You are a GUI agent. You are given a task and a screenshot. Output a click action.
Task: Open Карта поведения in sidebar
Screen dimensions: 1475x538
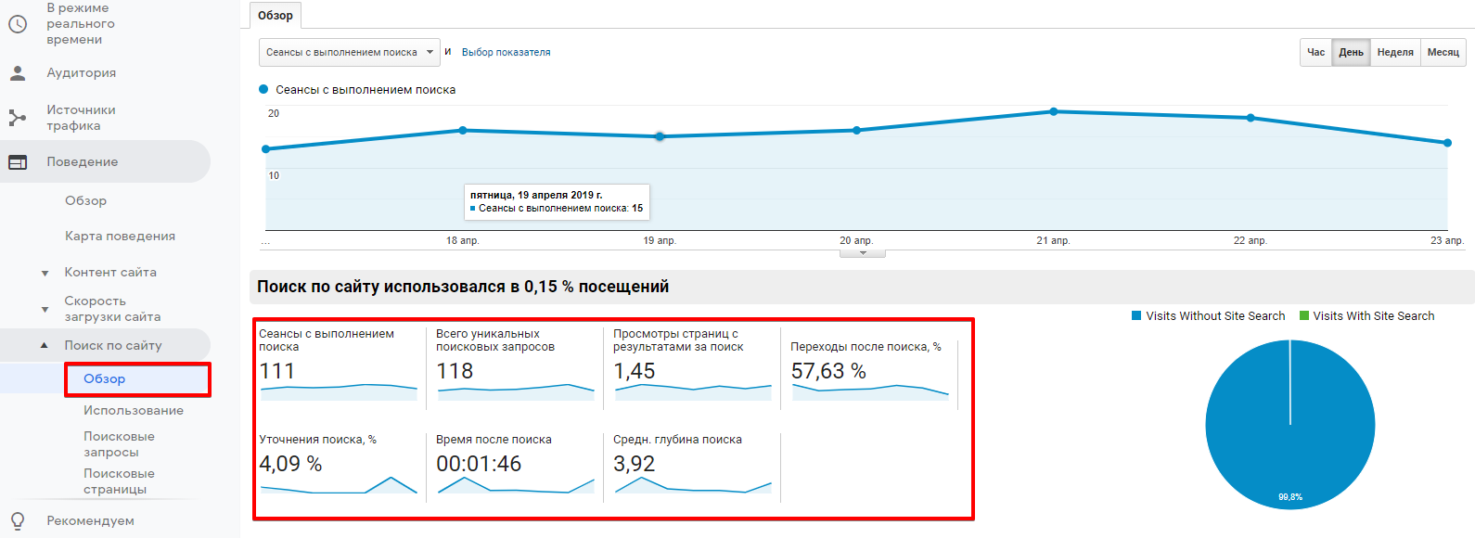pyautogui.click(x=120, y=237)
